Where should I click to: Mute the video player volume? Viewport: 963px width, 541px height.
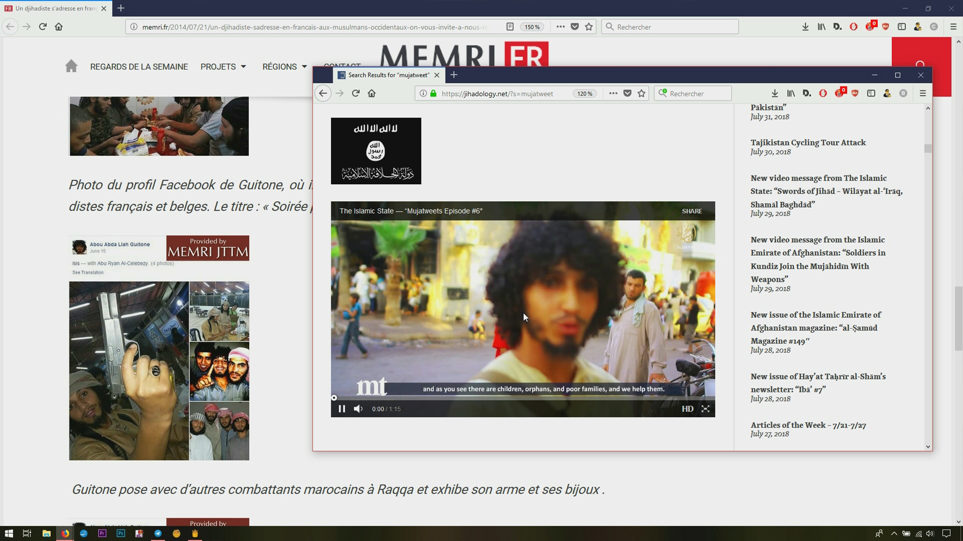(358, 409)
